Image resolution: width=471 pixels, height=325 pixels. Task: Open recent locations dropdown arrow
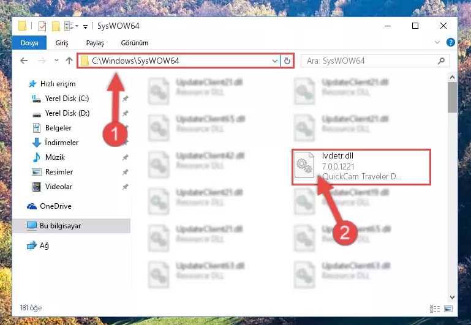[x=56, y=61]
